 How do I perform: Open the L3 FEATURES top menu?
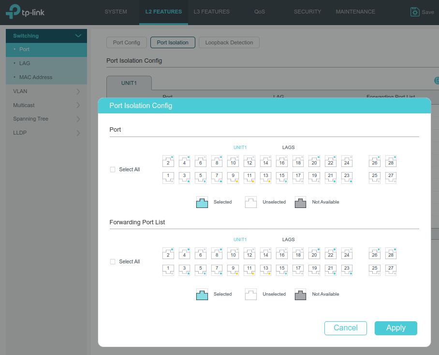[x=211, y=12]
